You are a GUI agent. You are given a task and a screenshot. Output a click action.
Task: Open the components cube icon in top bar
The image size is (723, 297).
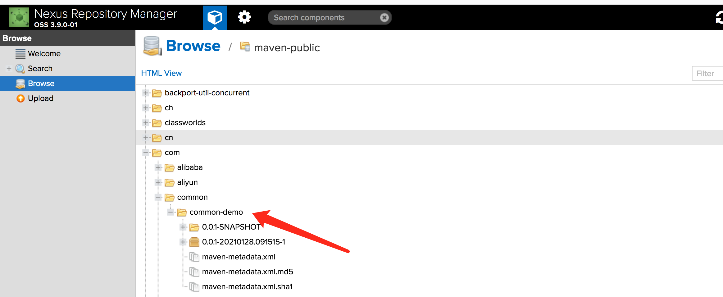[215, 17]
